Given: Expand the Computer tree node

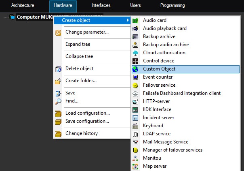Looking at the screenshot, I should point(7,17).
